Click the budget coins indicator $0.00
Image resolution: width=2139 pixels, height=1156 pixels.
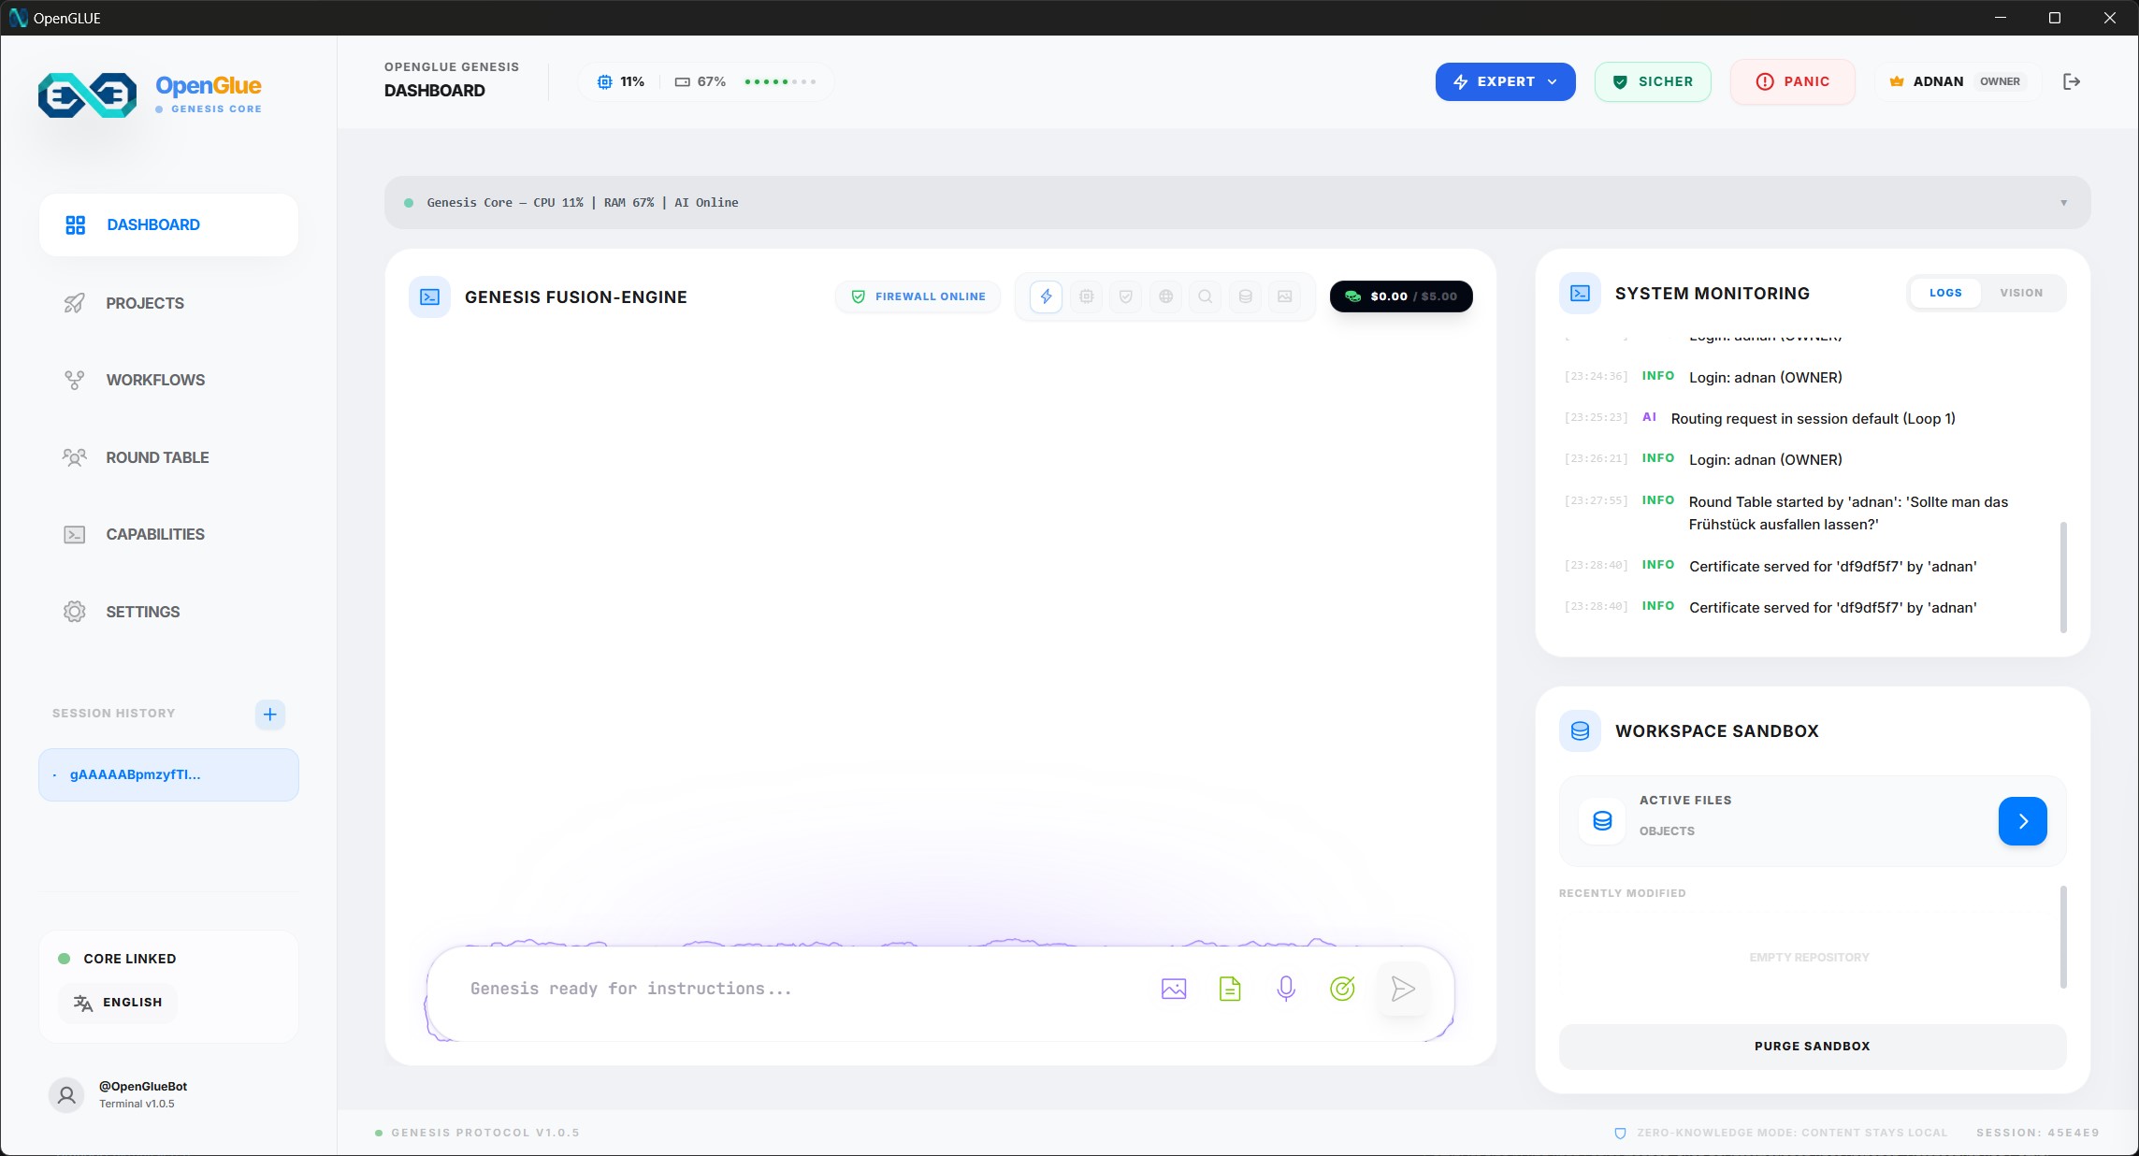(x=1401, y=296)
